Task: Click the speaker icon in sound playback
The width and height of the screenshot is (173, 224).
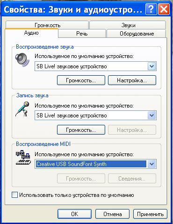Action: [22, 60]
